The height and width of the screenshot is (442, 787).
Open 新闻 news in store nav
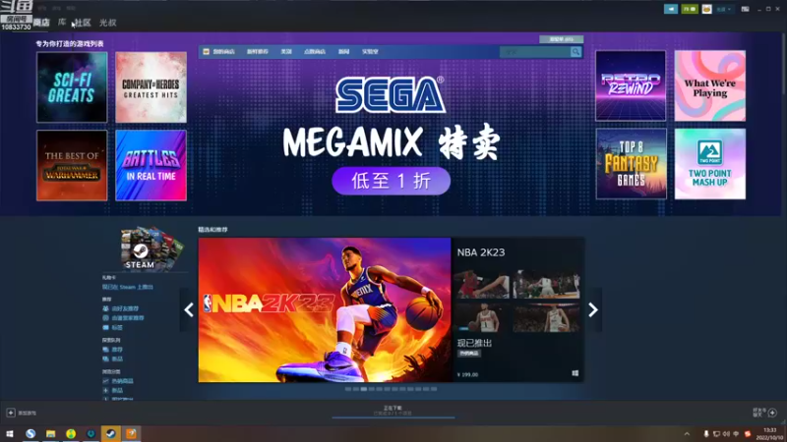click(343, 52)
